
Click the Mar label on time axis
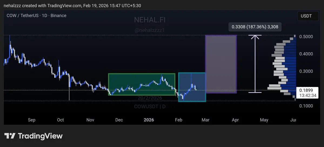(206, 120)
